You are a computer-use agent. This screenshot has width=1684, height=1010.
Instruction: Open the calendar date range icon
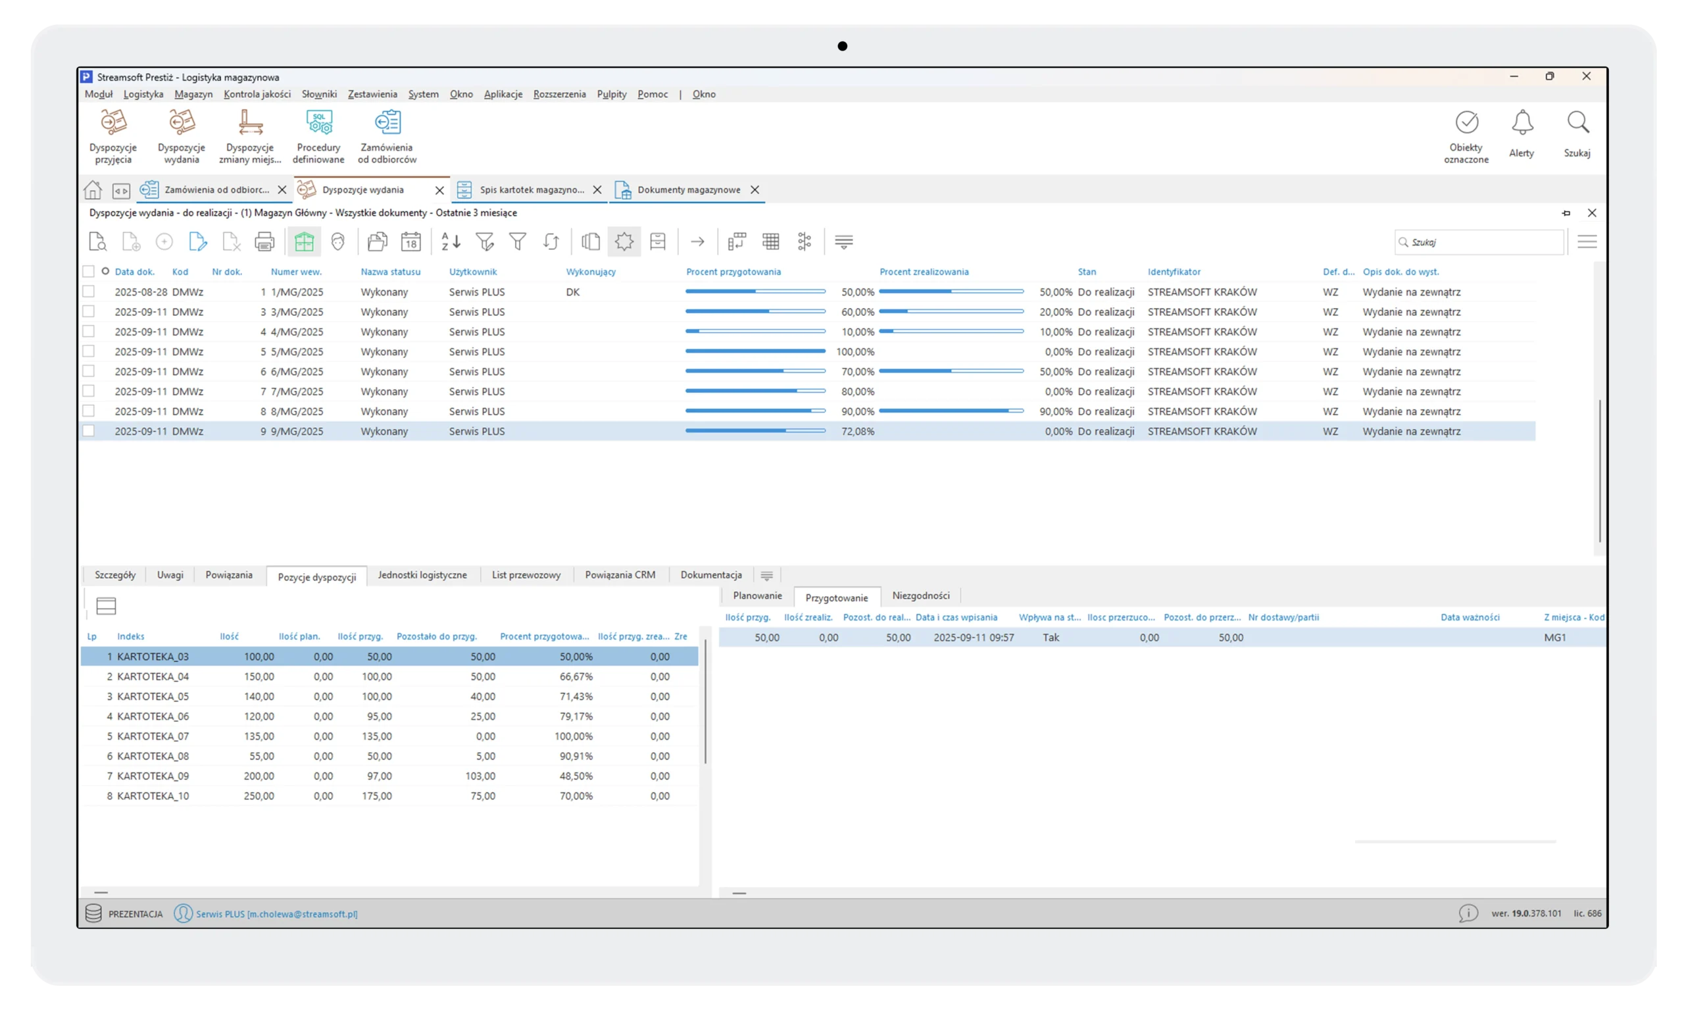[x=411, y=241]
